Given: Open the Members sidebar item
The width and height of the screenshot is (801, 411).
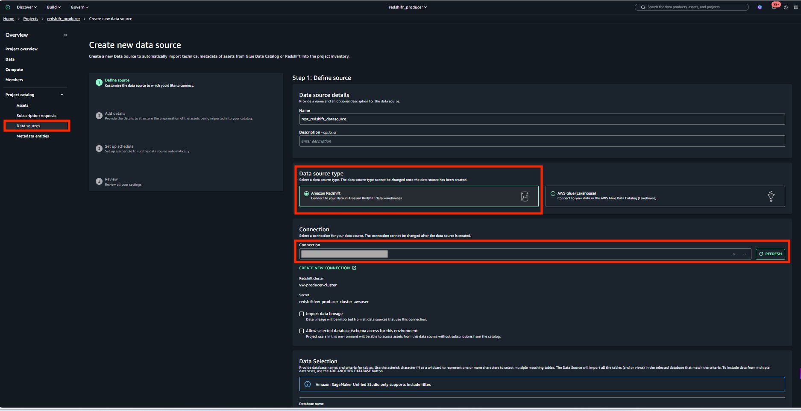Looking at the screenshot, I should pos(14,80).
